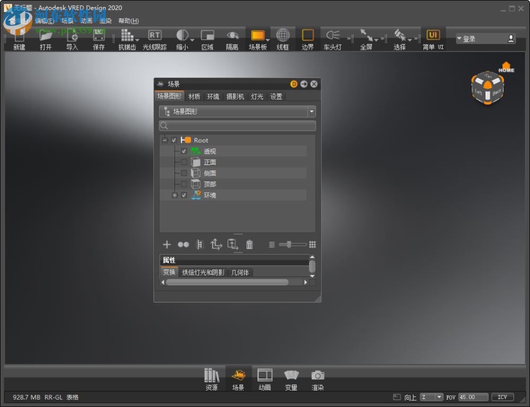
Task: Switch to the 材质 tab in Scene panel
Action: [193, 97]
